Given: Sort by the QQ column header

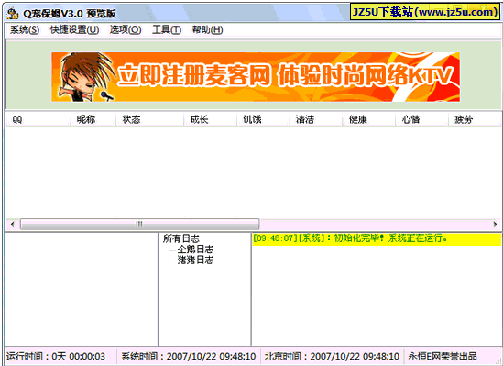Looking at the screenshot, I should (x=38, y=120).
